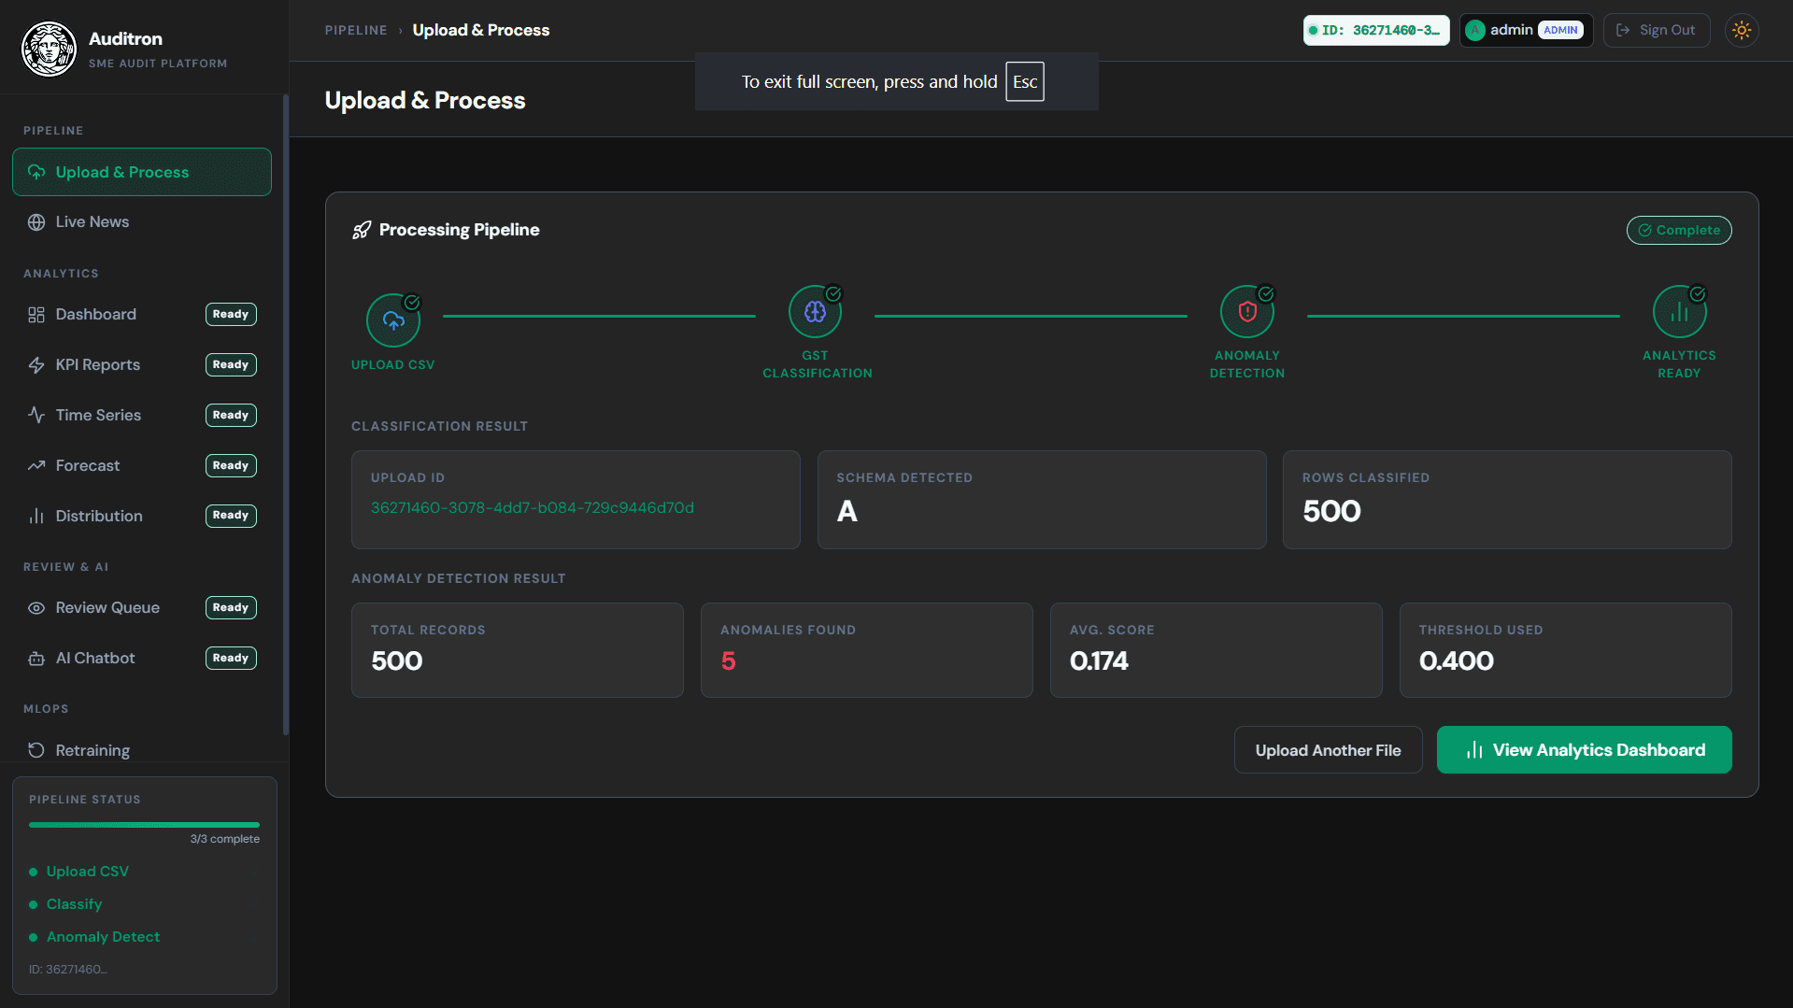
Task: Toggle the sun light-theme button
Action: click(x=1742, y=30)
